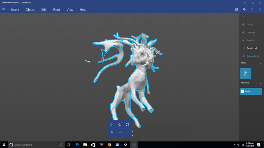Click the Redo arrow

pos(260,10)
